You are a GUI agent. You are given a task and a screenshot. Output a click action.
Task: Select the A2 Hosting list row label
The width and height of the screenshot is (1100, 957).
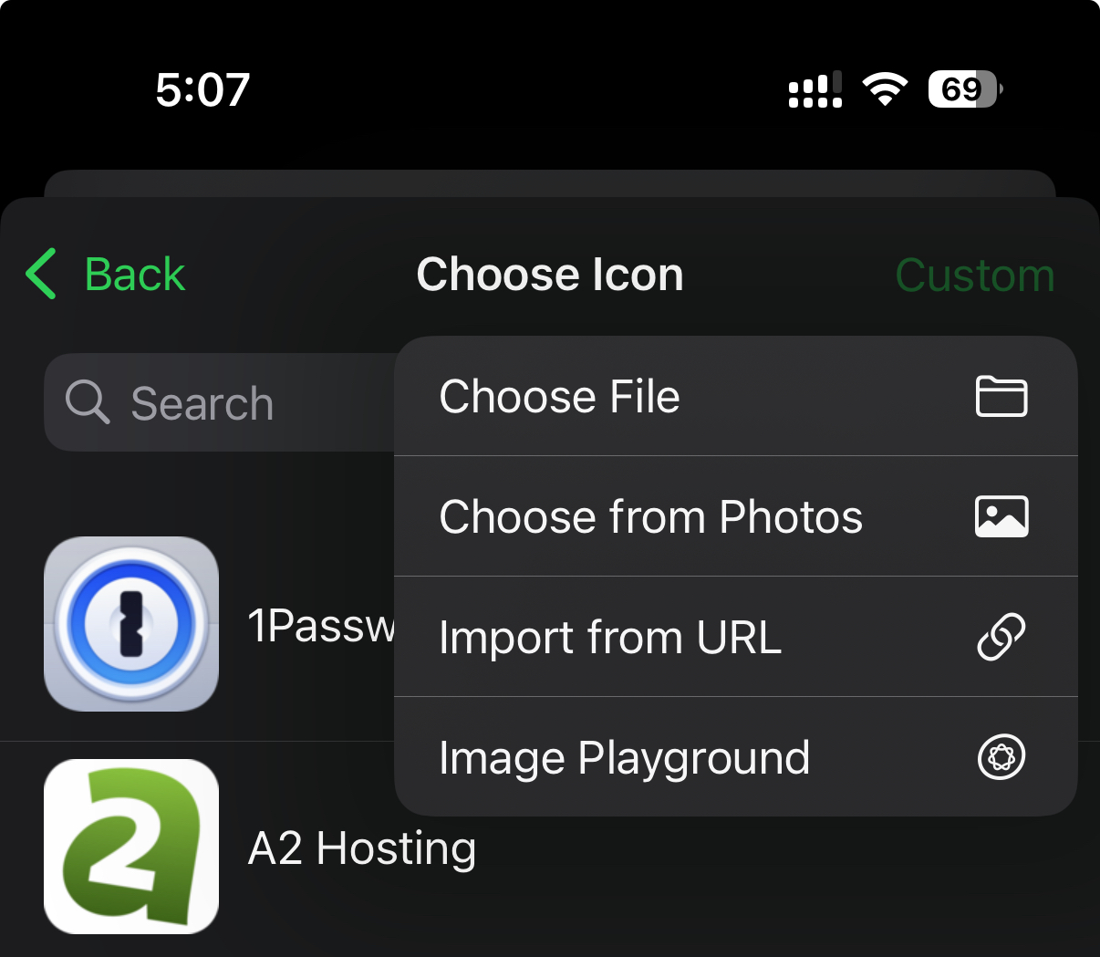(x=362, y=848)
